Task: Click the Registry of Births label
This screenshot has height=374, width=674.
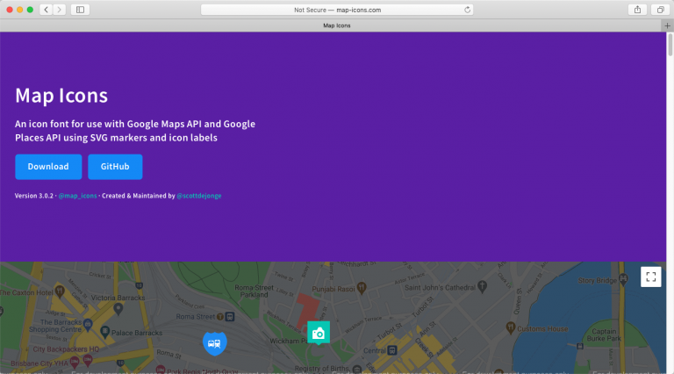Action: click(322, 369)
